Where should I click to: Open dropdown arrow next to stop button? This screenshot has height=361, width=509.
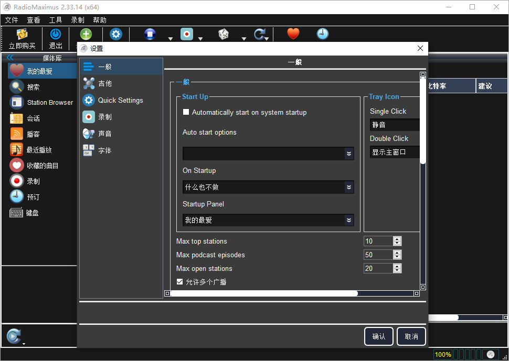point(171,39)
